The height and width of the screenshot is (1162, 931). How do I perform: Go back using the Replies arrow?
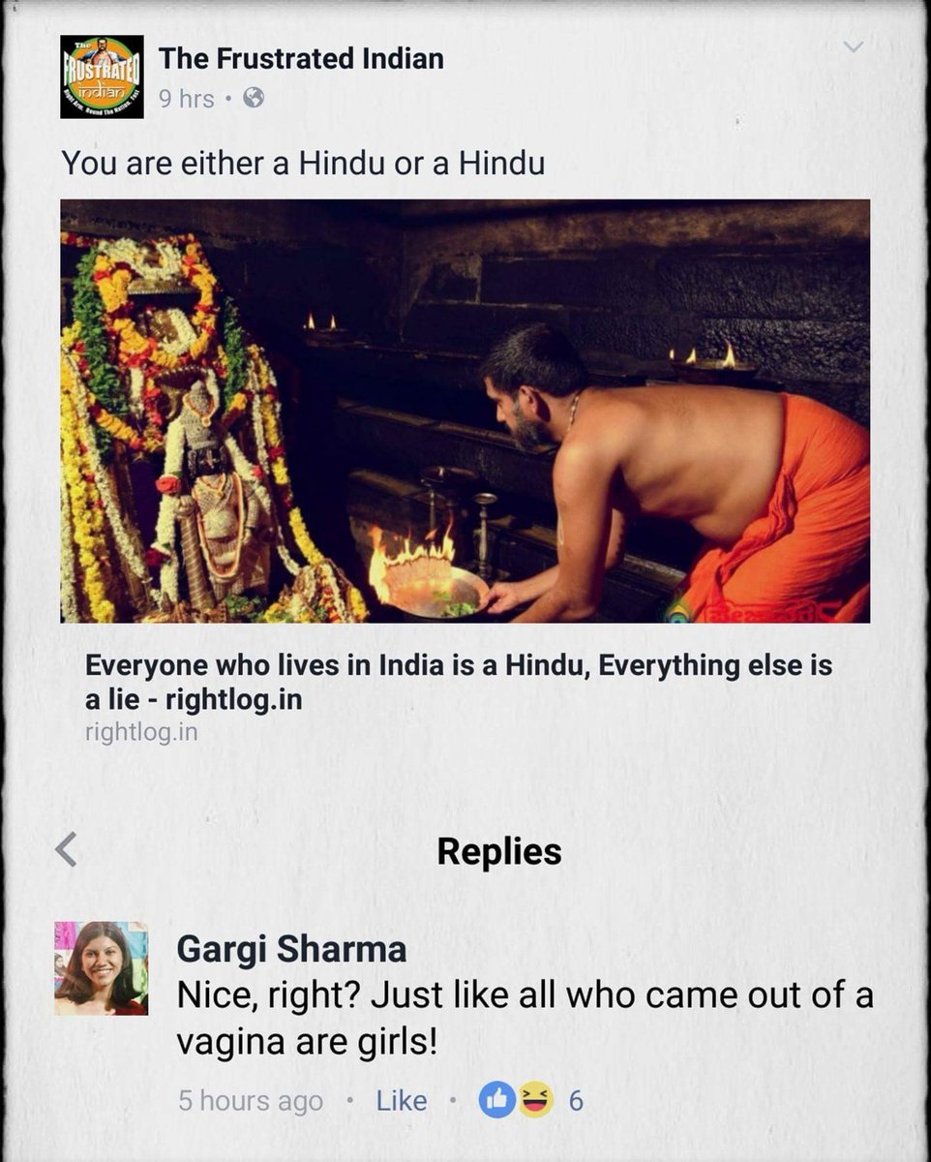point(66,849)
